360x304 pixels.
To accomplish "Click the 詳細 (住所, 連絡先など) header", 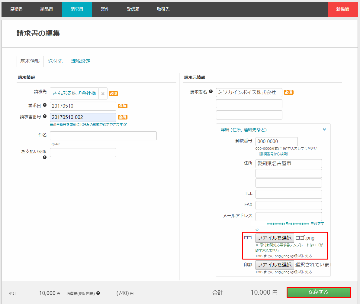I will pos(243,130).
